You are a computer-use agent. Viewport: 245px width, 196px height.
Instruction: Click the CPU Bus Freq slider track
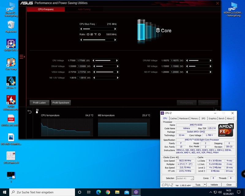point(98,29)
